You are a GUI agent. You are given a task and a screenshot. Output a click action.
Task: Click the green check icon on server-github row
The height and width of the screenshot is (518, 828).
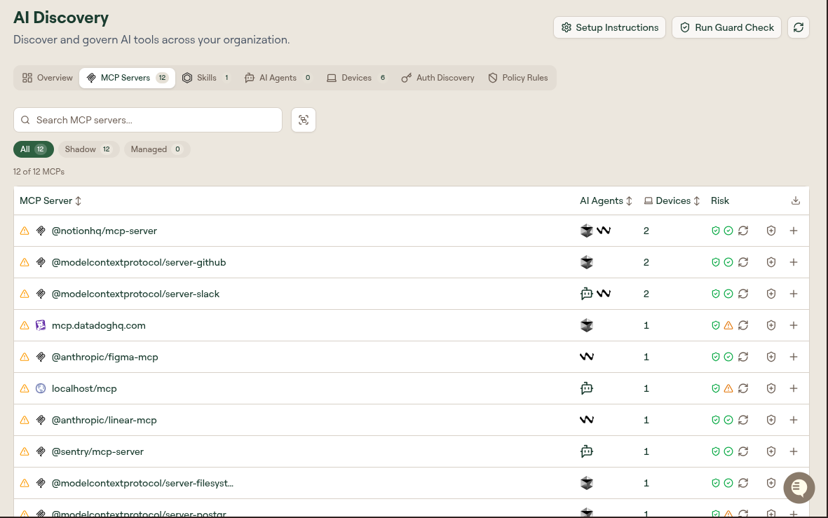coord(728,262)
